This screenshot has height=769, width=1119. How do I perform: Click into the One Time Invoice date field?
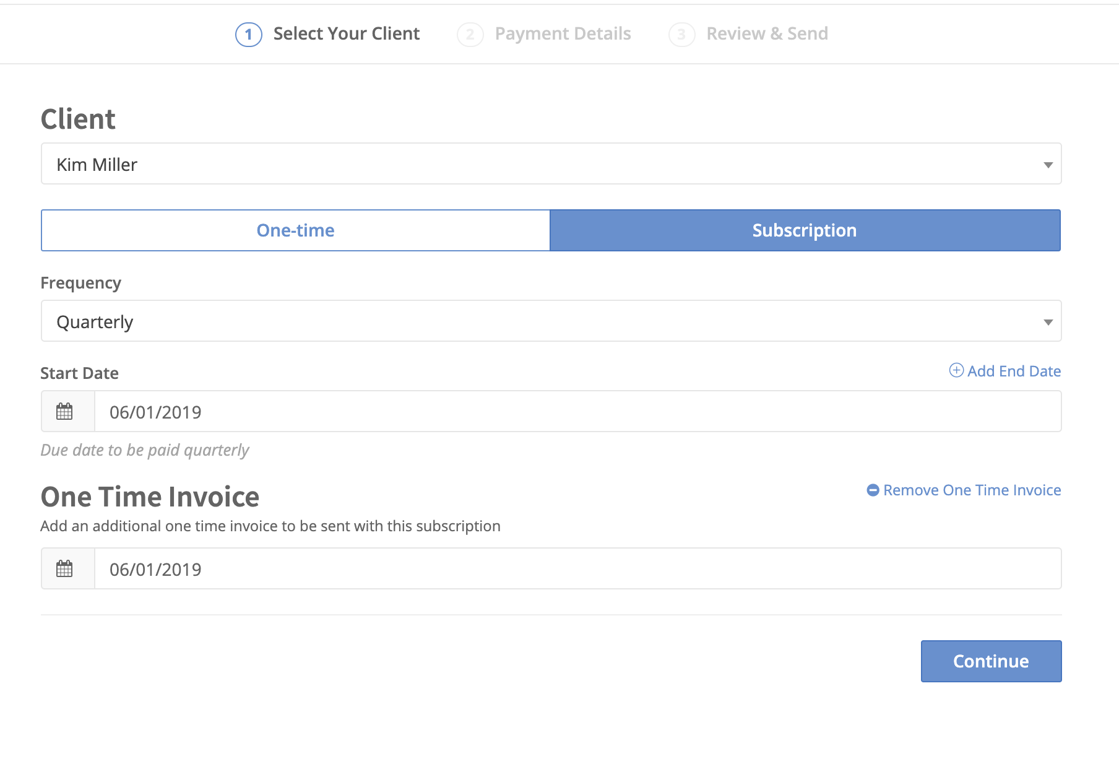click(577, 569)
